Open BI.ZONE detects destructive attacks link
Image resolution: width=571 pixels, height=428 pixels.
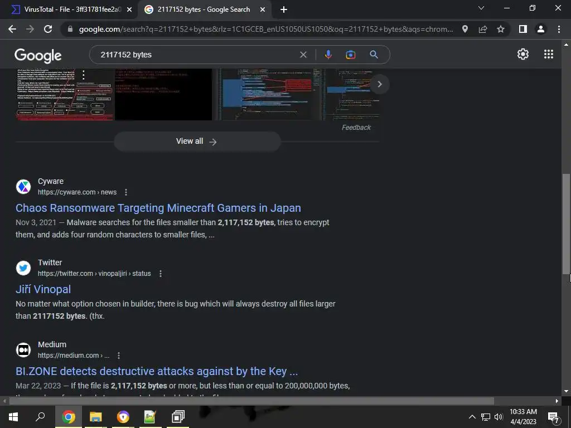(157, 371)
